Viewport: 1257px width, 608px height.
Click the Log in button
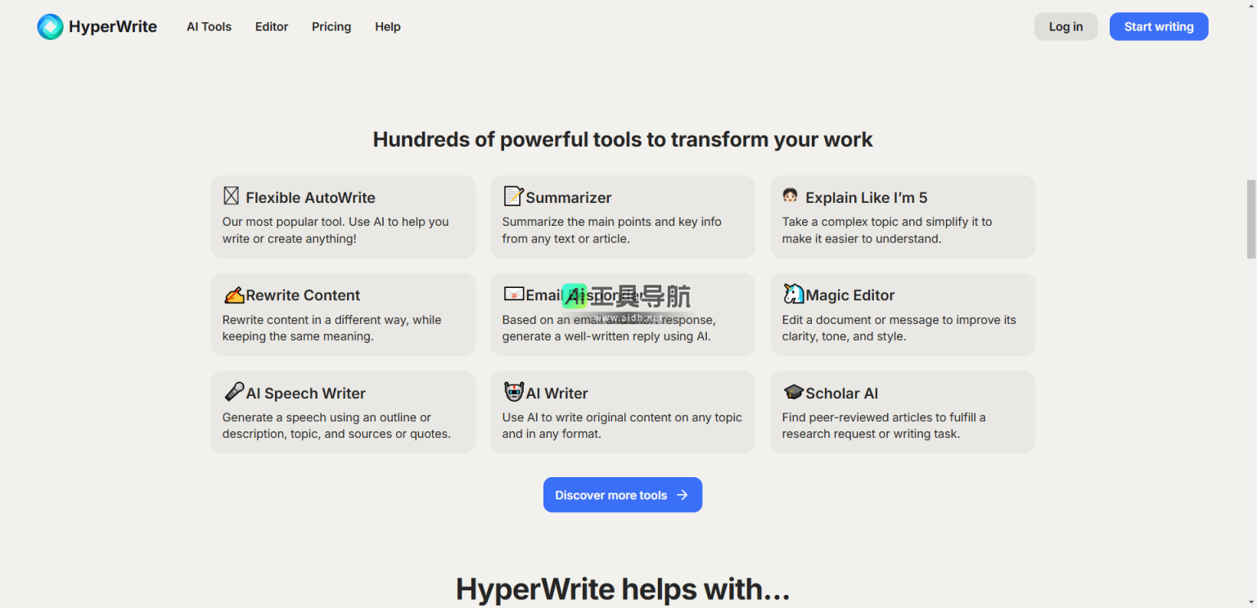(1066, 26)
